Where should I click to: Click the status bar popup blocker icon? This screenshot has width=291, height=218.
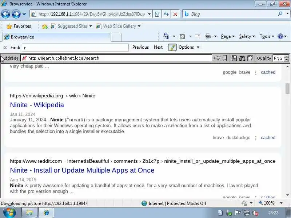(244, 203)
